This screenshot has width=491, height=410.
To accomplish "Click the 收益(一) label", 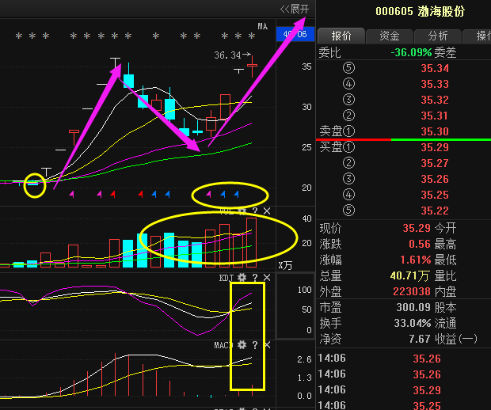I will (x=455, y=339).
